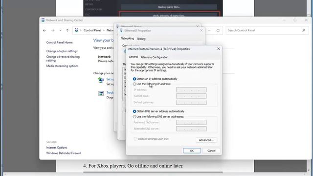Select Obtain an IP address automatically
This screenshot has height=176, width=313.
155,79
